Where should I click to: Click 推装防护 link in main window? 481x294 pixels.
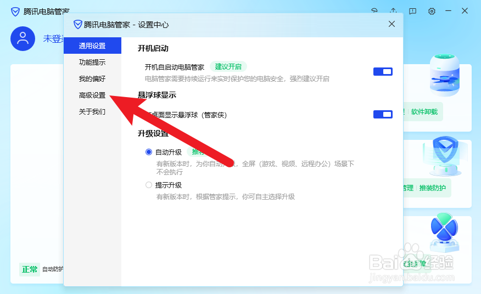coord(433,188)
